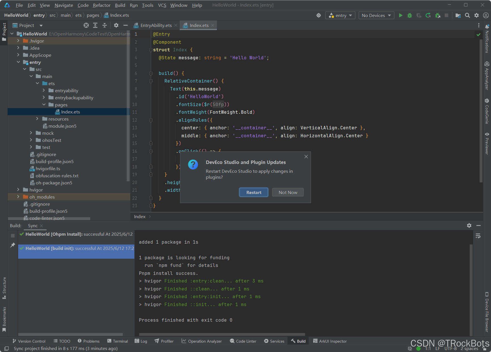Expand the resources folder
491x352 pixels.
click(37, 119)
